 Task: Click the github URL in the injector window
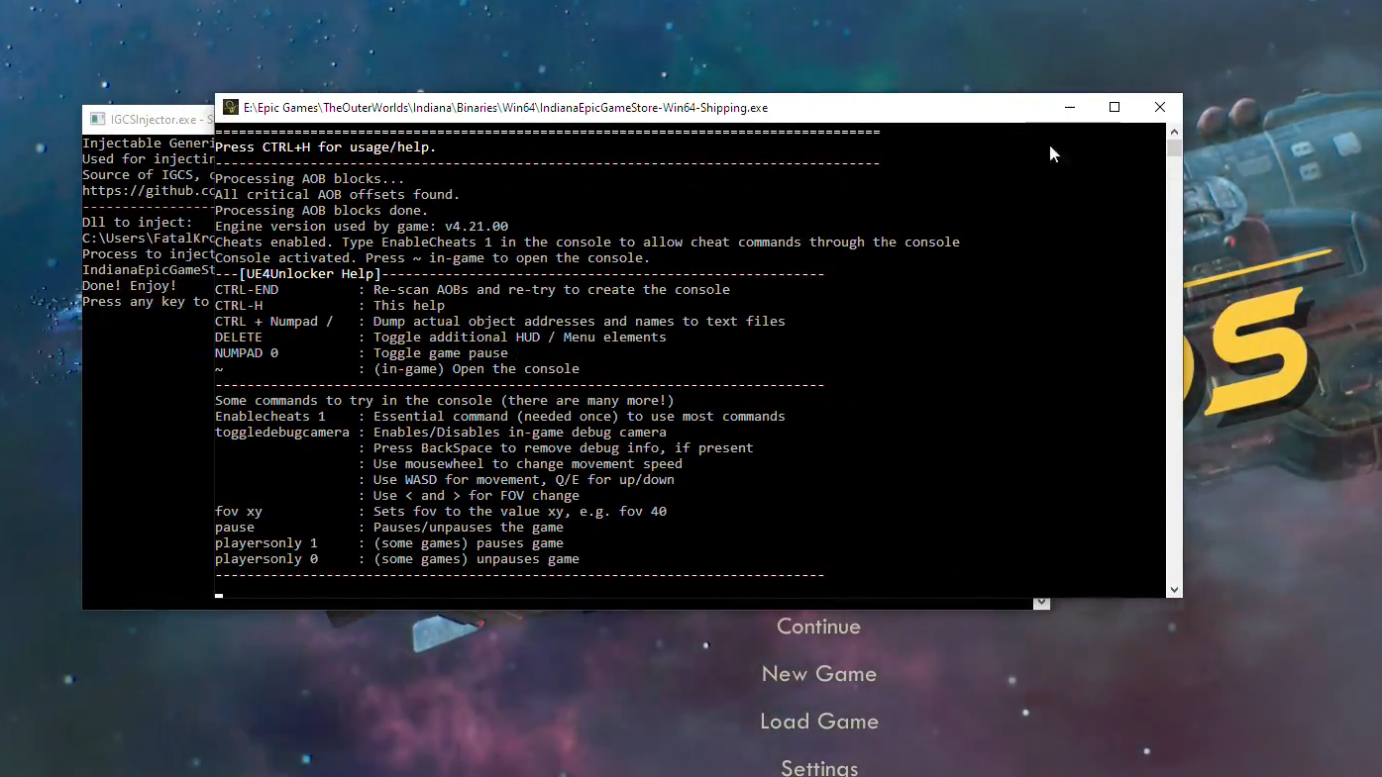click(149, 191)
